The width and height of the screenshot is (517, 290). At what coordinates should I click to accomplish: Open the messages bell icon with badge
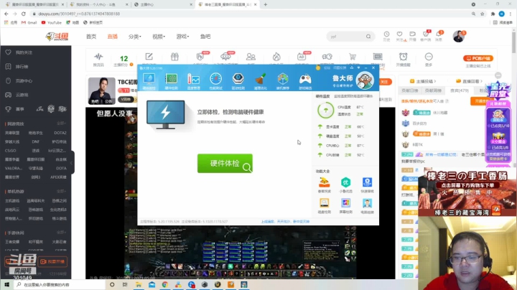tap(439, 36)
